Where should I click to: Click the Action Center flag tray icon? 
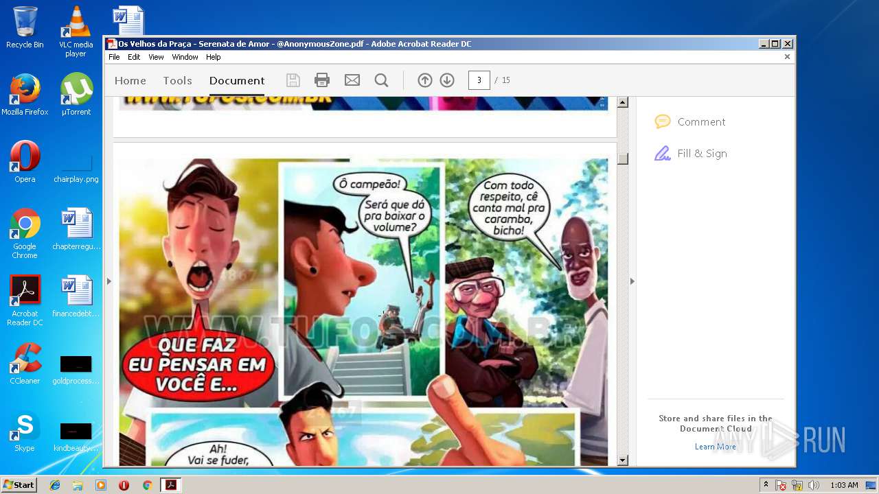point(781,485)
